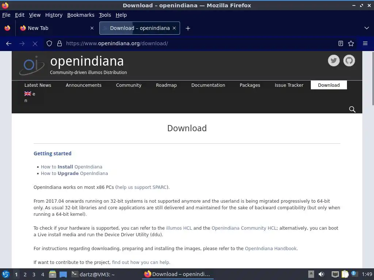The image size is (374, 280).
Task: Select the Download – openindiana tab
Action: pyautogui.click(x=140, y=28)
